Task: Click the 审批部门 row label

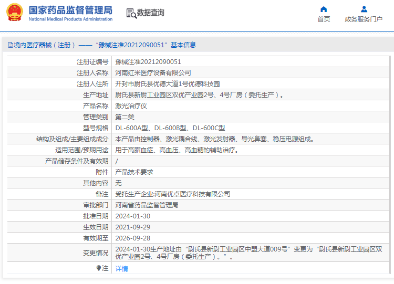Action: coord(96,205)
